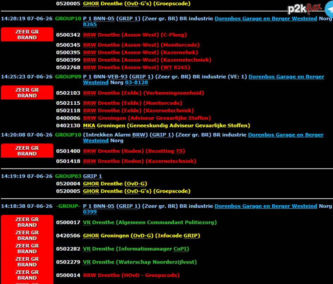
Task: Click GROUP10 label in 14:28:19 alert
Action: [x=68, y=19]
